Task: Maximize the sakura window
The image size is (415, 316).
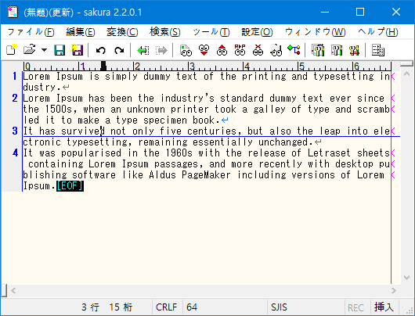Action: pyautogui.click(x=360, y=13)
